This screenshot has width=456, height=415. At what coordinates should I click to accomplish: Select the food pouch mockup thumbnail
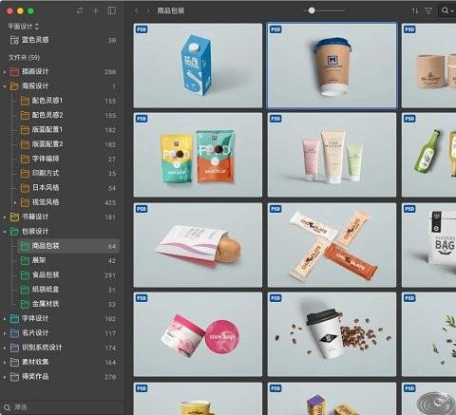coord(198,155)
